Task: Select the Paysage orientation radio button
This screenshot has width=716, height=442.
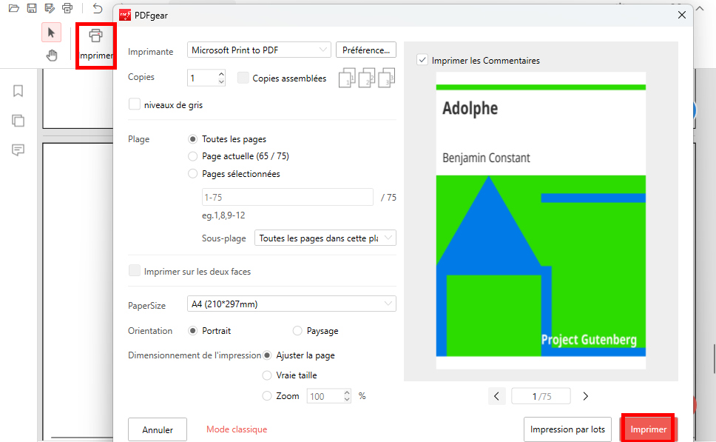Action: (x=297, y=330)
